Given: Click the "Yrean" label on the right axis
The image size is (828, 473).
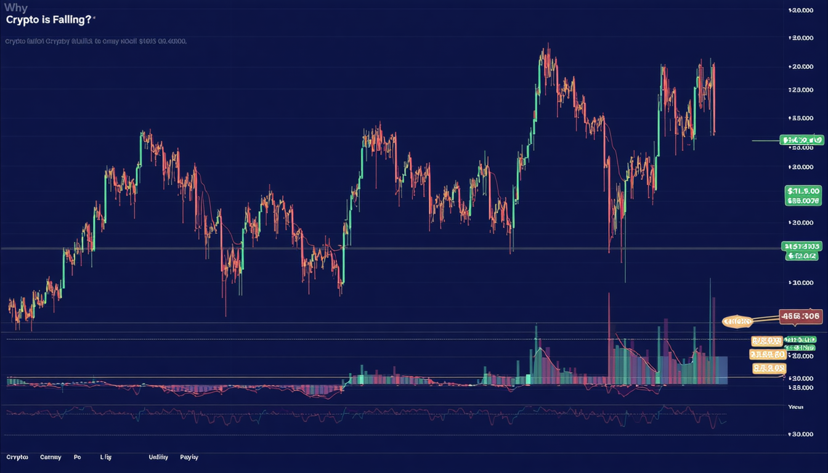Looking at the screenshot, I should coord(796,406).
